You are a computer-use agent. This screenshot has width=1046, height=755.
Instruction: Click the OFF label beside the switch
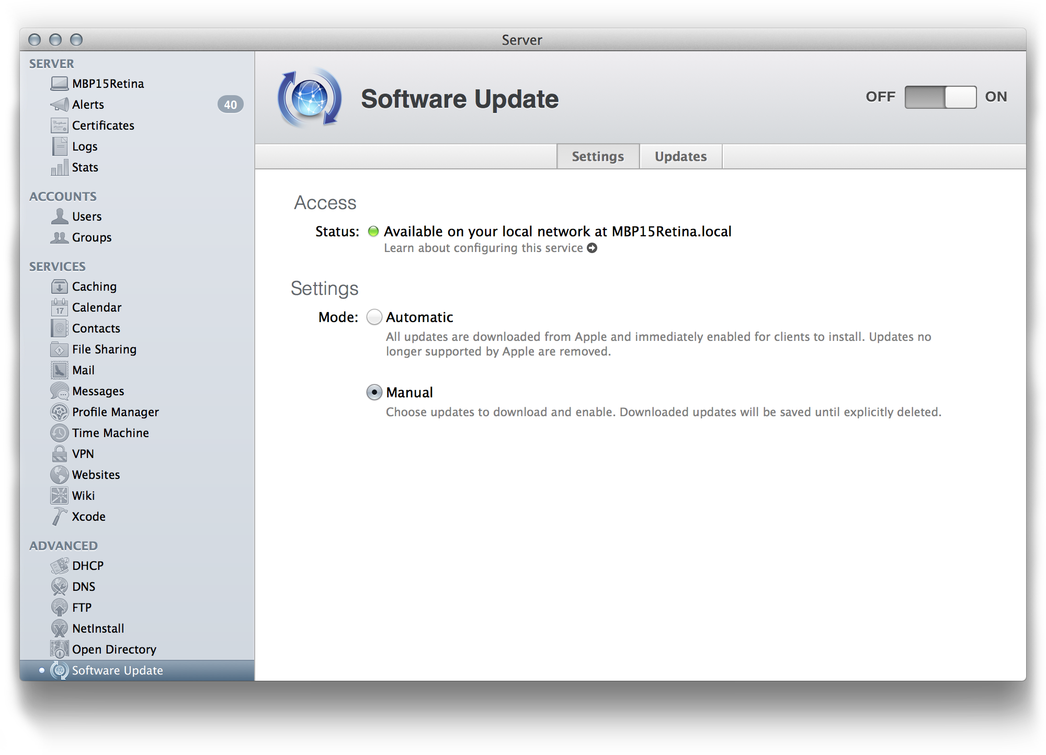881,97
